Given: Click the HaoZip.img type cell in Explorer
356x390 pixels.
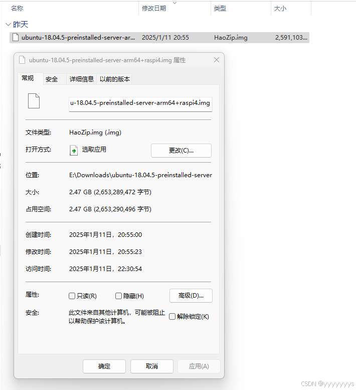Looking at the screenshot, I should pos(231,38).
